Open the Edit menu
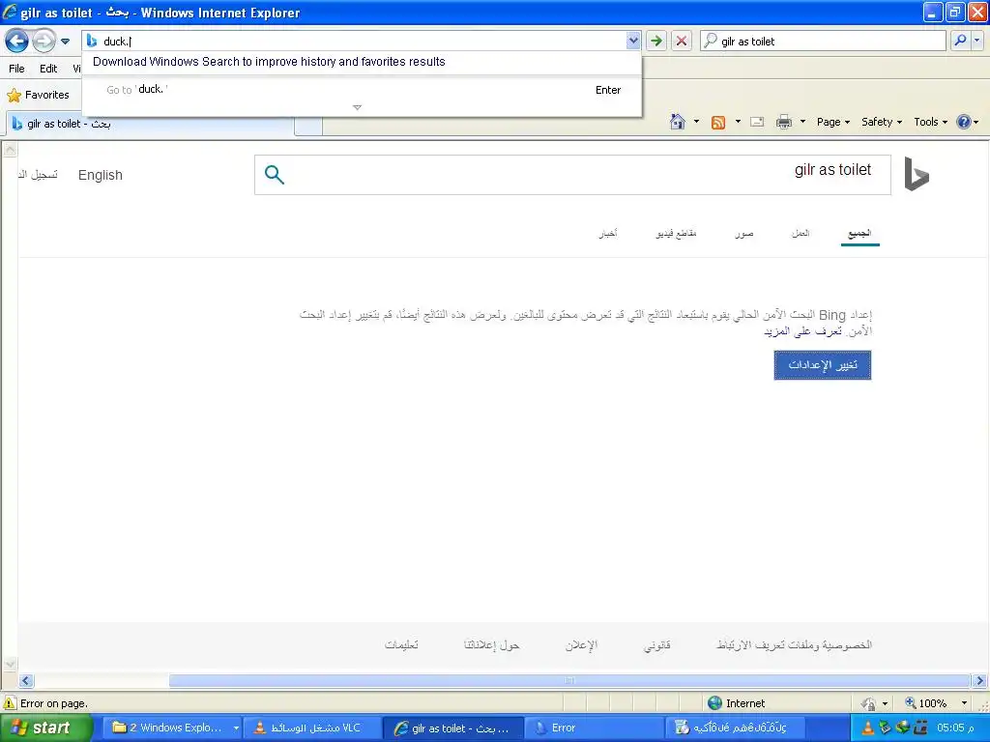990x742 pixels. [x=48, y=69]
